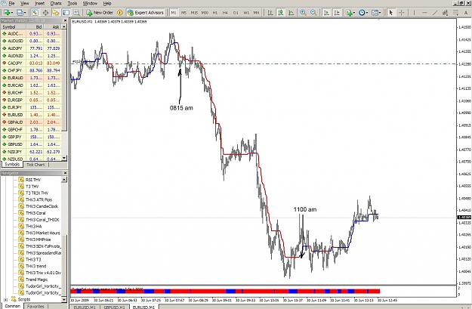This screenshot has height=309, width=472.
Task: Switch chart to D1 timeframe
Action: pyautogui.click(x=236, y=13)
